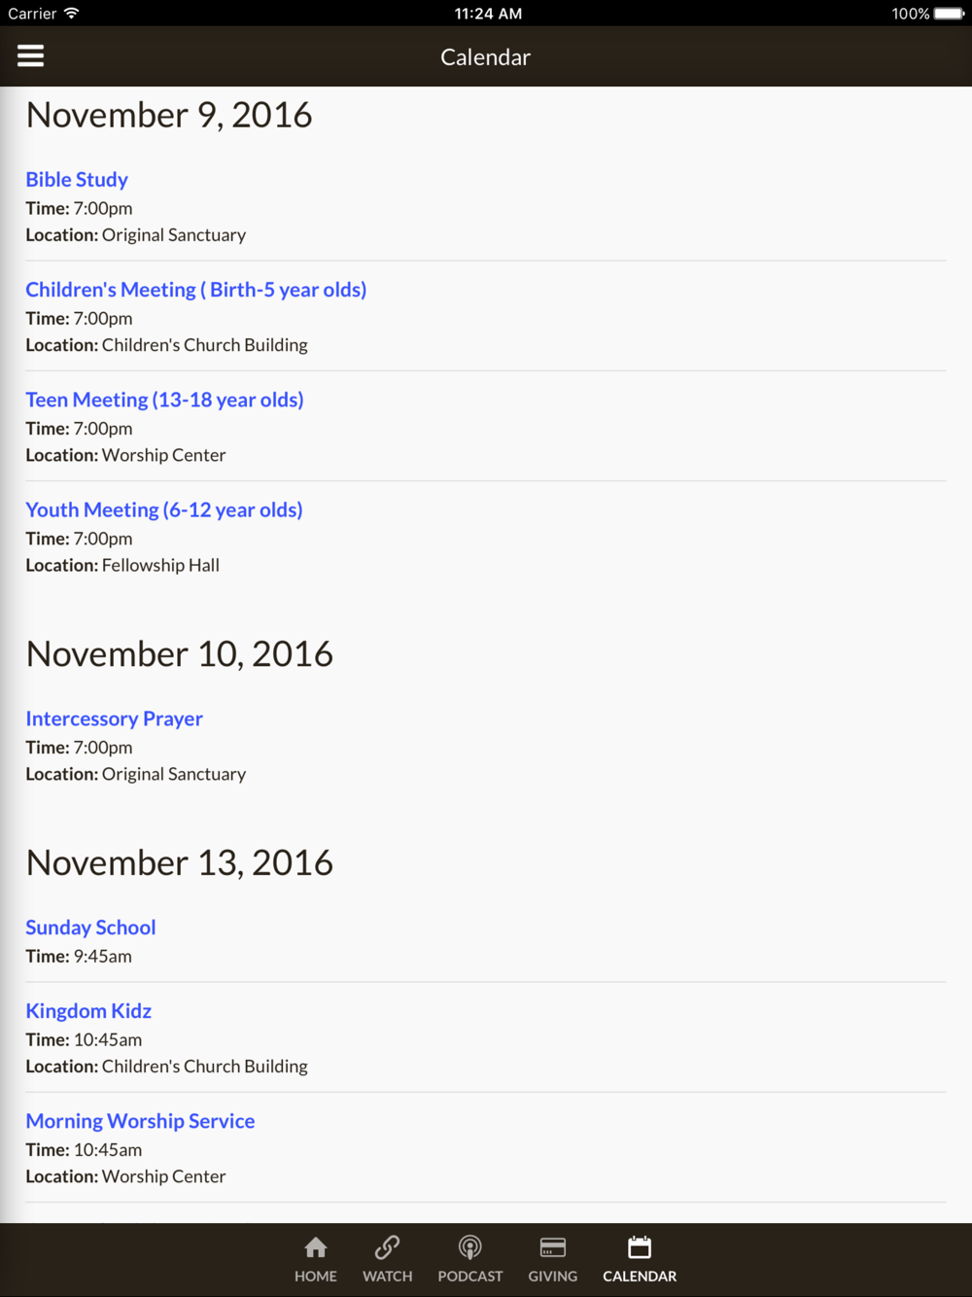The image size is (972, 1297).
Task: Tap the Calendar icon in tab bar
Action: click(640, 1247)
